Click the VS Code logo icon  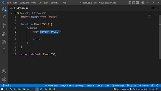click(x=3, y=3)
